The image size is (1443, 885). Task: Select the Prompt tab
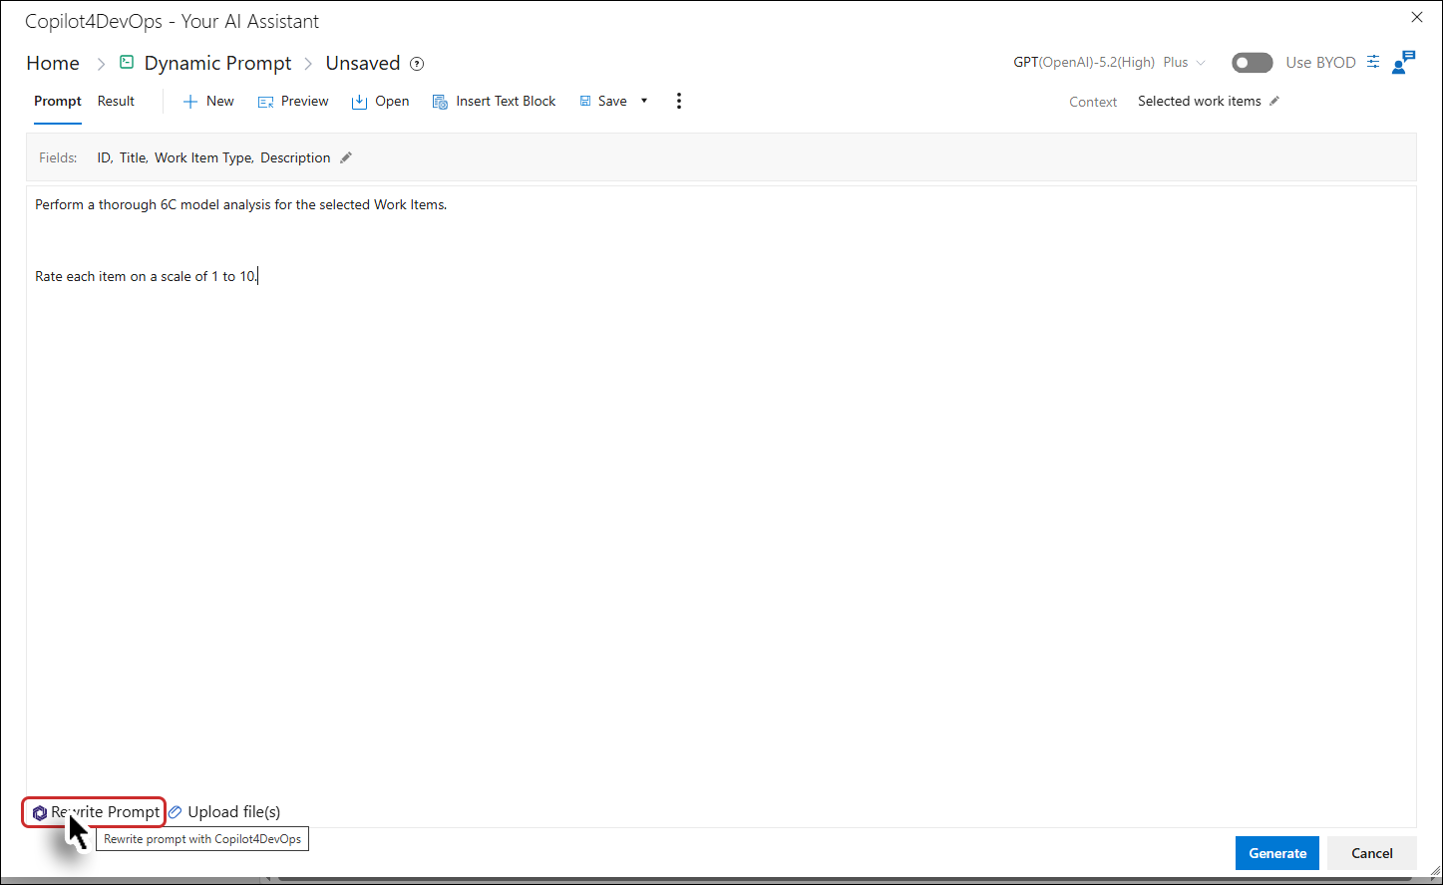pyautogui.click(x=58, y=101)
